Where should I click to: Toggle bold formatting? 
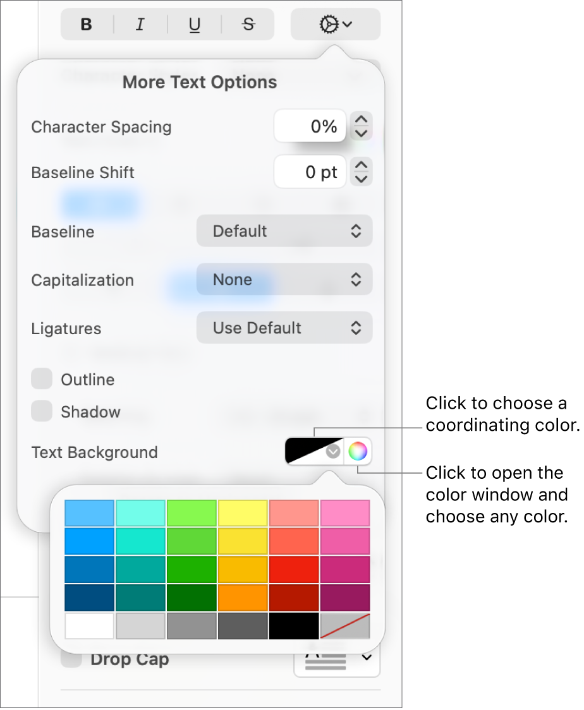pos(86,25)
